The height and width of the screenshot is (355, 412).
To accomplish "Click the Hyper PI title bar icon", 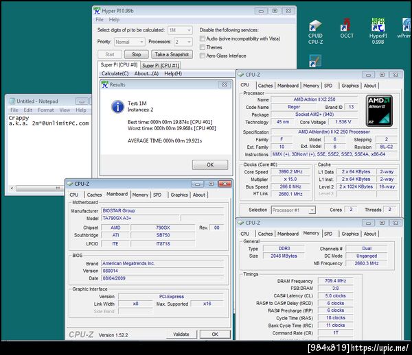I will pos(98,11).
